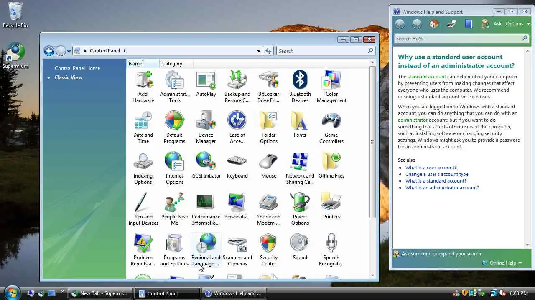Open iSCSI Initiator icon
The height and width of the screenshot is (300, 535).
coord(206,165)
